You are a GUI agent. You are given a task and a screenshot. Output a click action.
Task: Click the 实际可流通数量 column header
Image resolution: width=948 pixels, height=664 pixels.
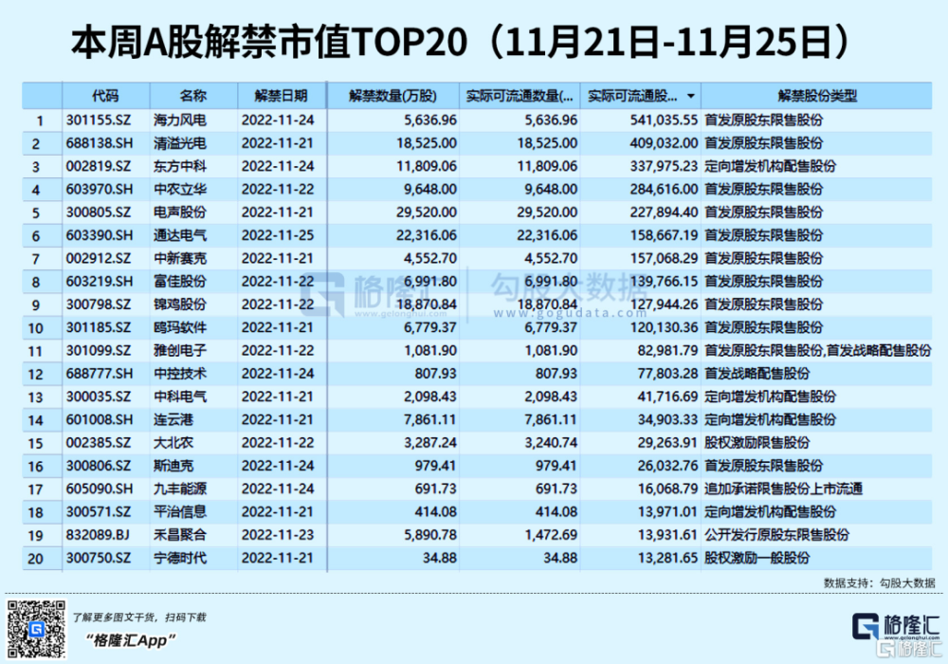[520, 96]
